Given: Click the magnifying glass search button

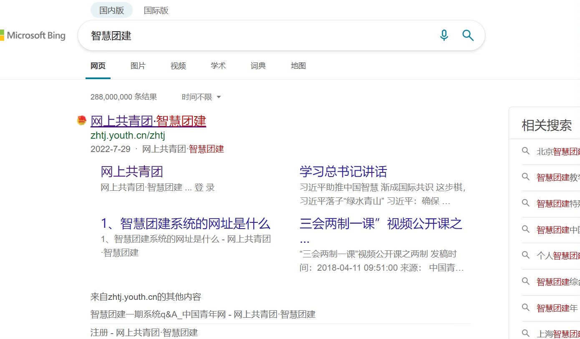Looking at the screenshot, I should coord(468,35).
